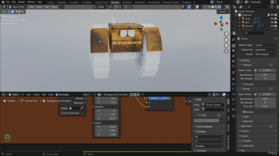Enable Viewport Denoise checkbox

click(x=244, y=84)
